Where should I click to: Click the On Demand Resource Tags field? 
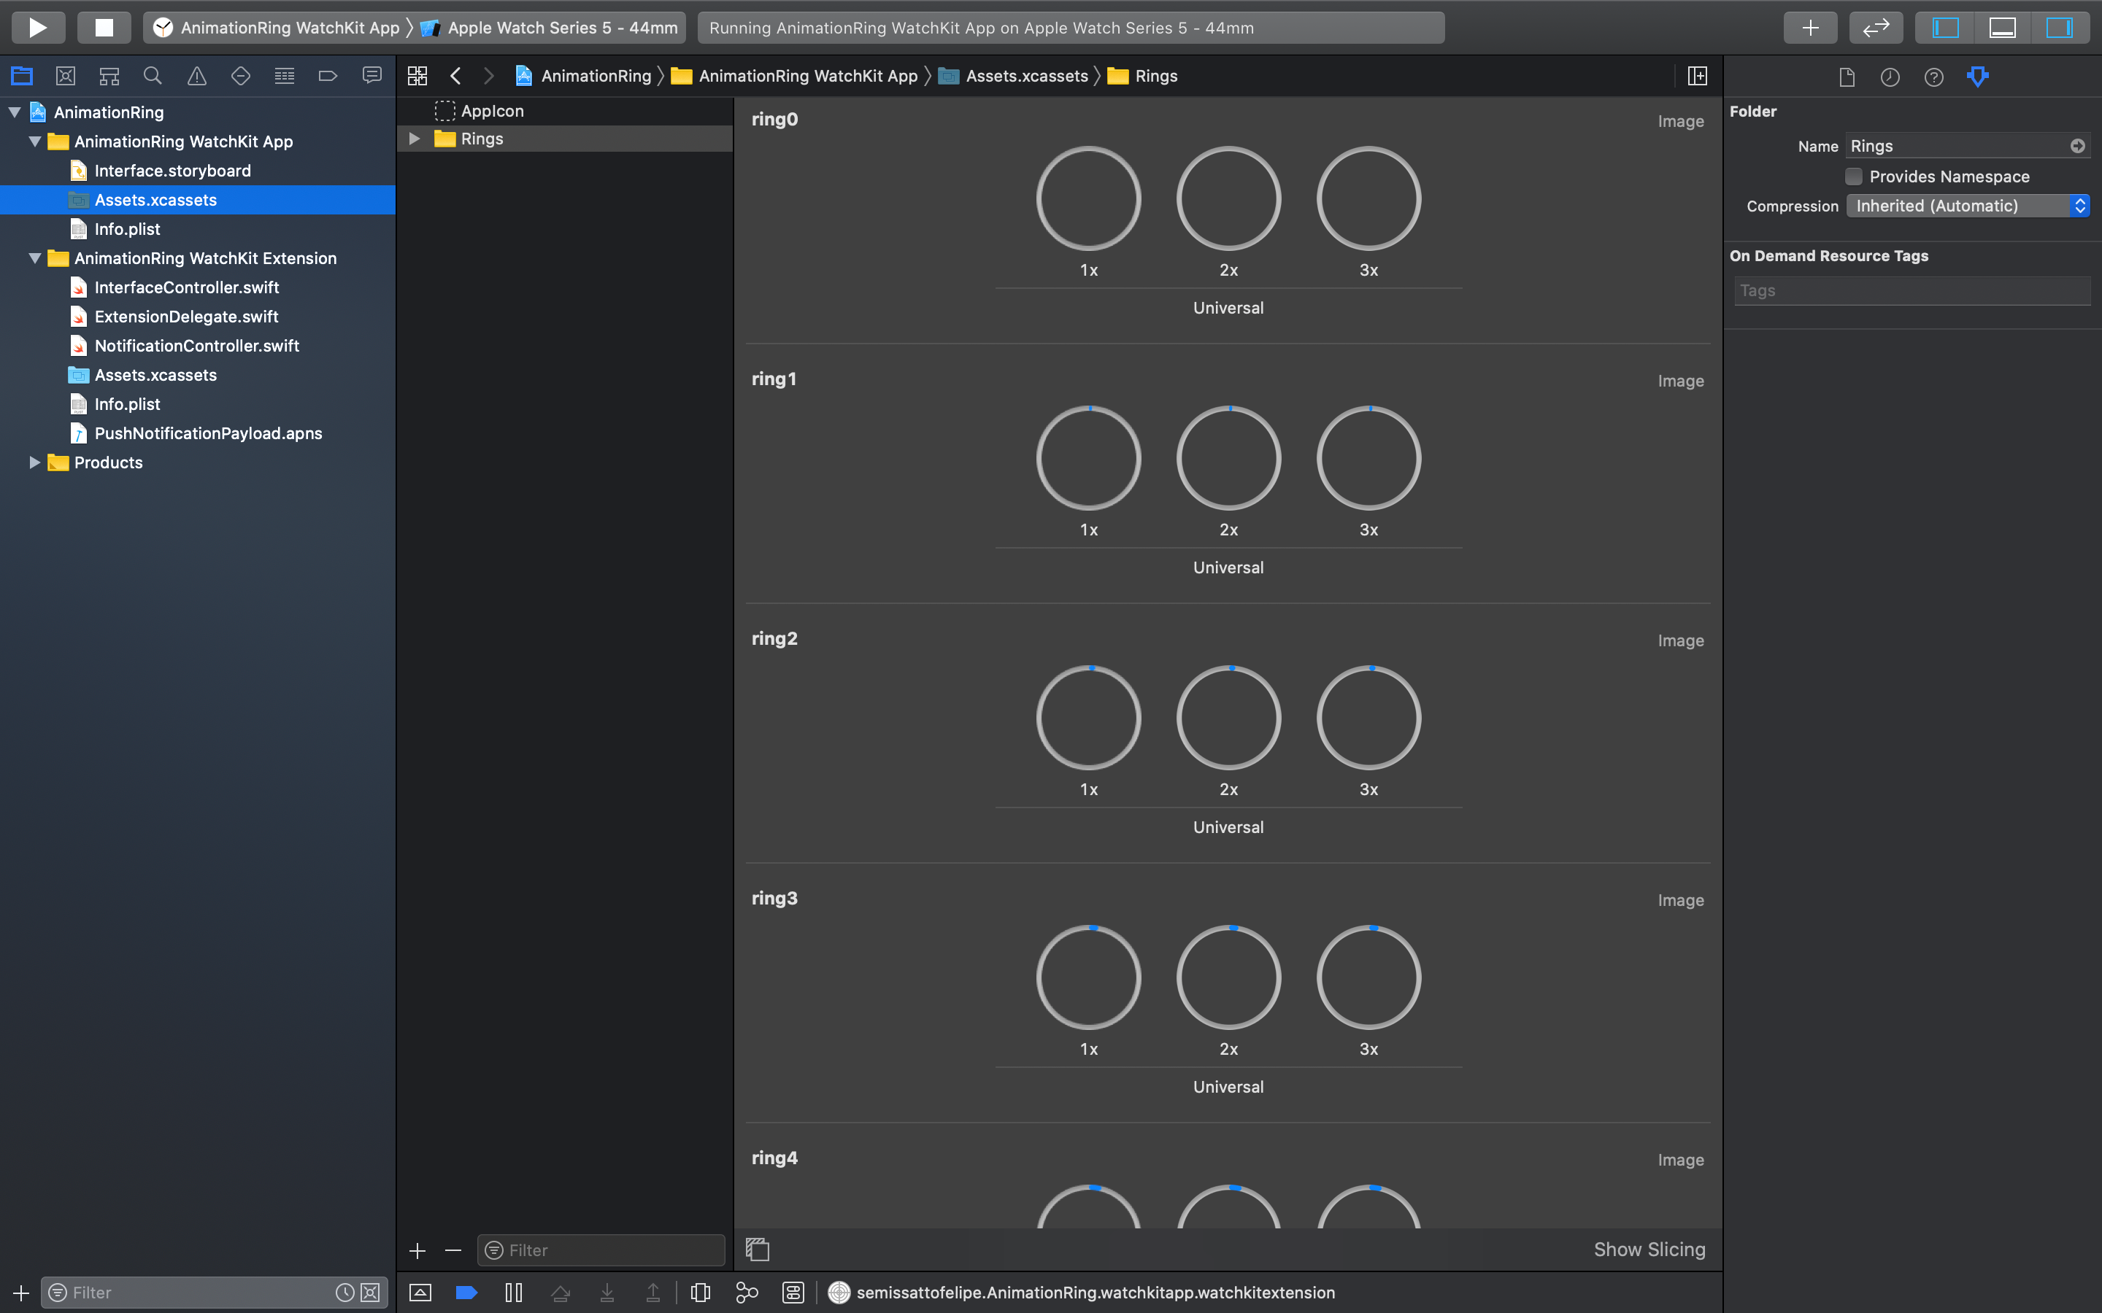1912,291
